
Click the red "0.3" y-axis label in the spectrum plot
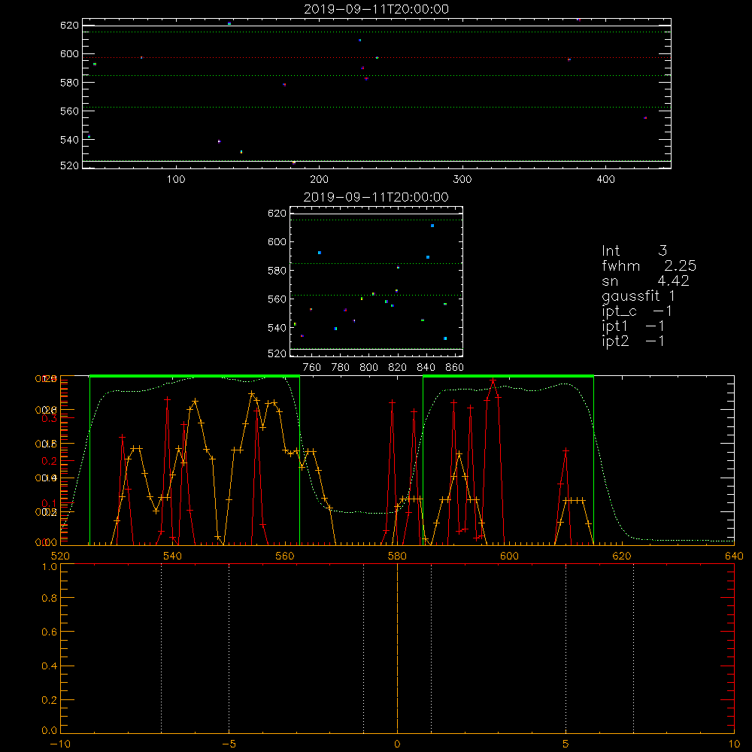50,418
